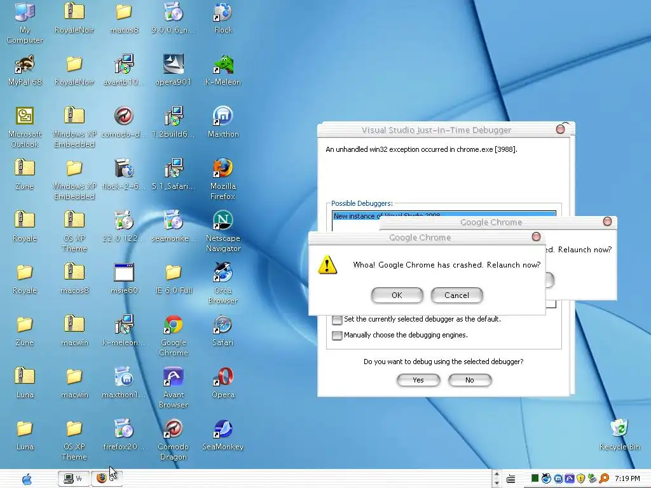Launch the Opera desktop shortcut

click(223, 383)
